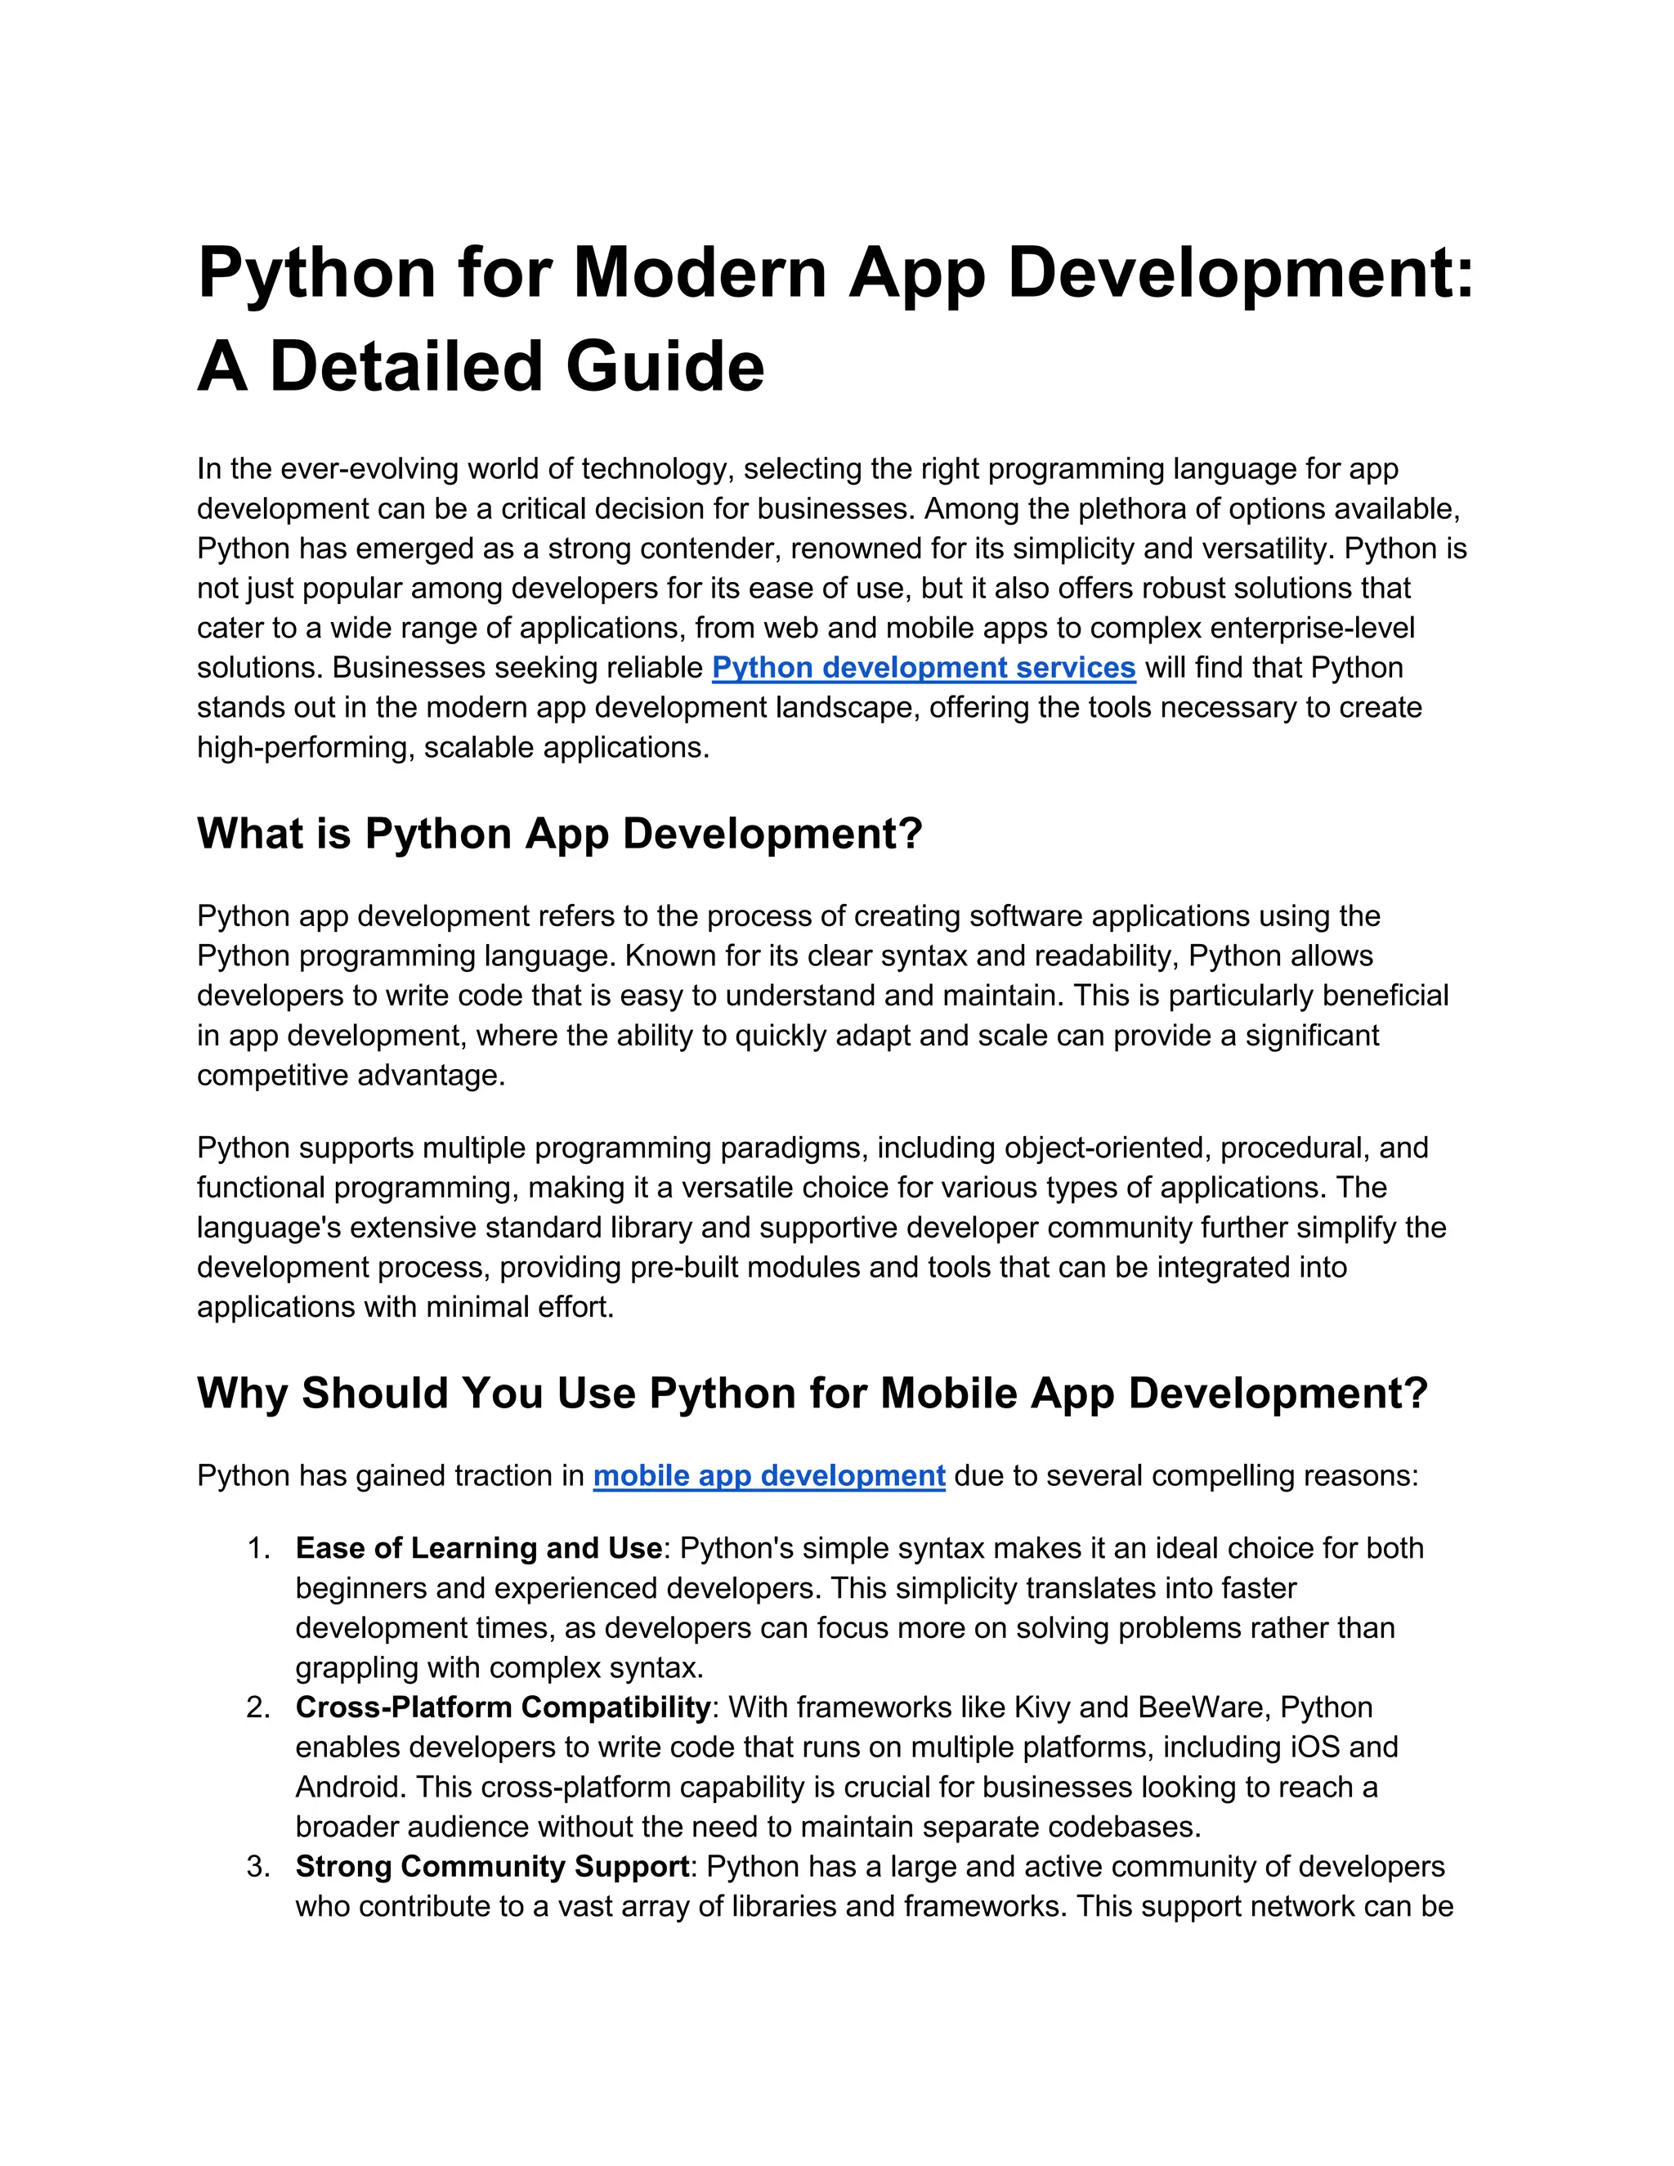The height and width of the screenshot is (2166, 1674).
Task: Click the line 'high-performing, scalable applications.'
Action: (453, 747)
